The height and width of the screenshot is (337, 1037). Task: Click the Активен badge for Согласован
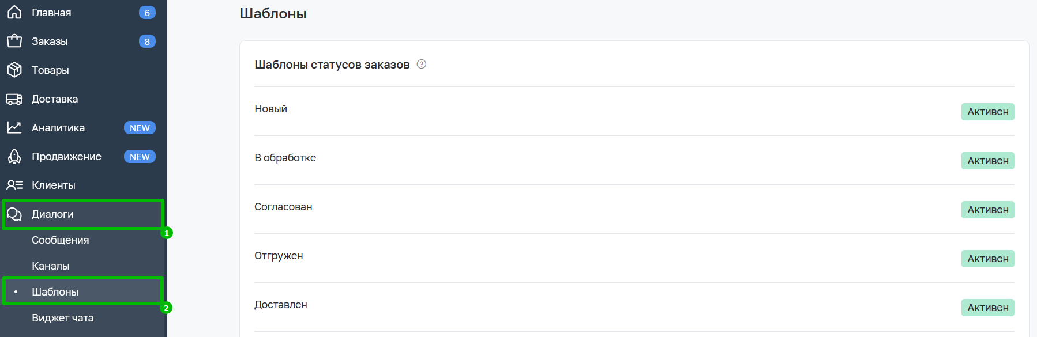987,210
